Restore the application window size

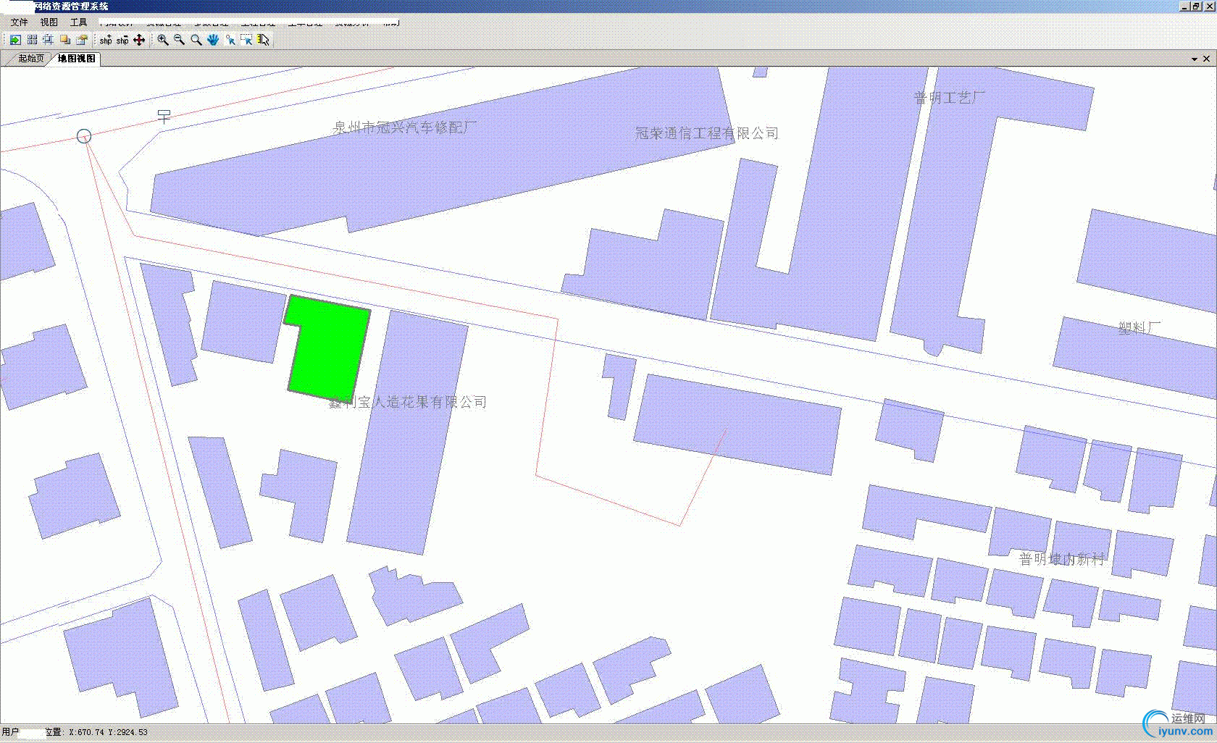point(1196,7)
